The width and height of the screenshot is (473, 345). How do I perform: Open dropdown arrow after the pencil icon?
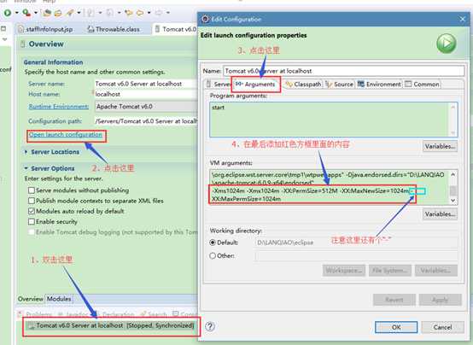point(79,13)
